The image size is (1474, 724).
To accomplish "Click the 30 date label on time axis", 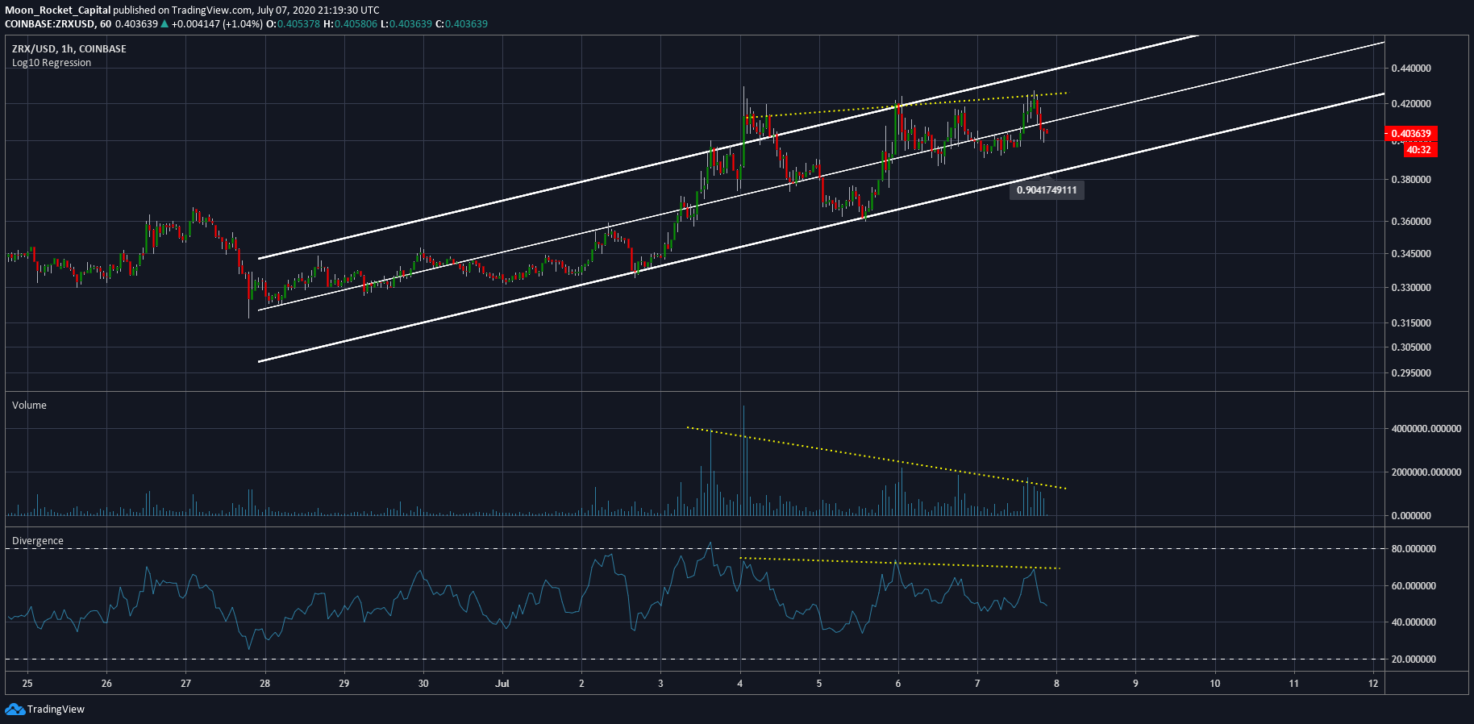I will (x=423, y=684).
